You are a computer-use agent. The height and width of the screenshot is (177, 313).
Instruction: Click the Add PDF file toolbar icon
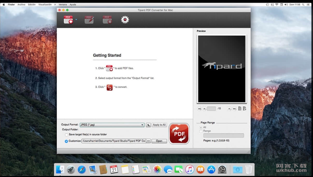tap(68, 20)
